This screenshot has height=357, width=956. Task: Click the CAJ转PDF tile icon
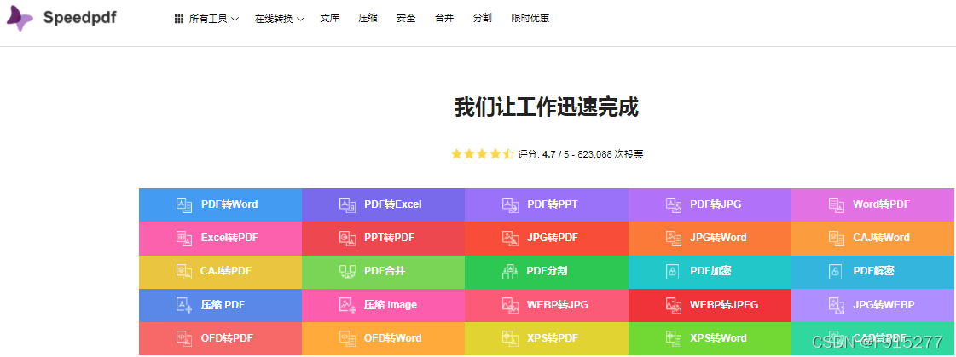click(x=184, y=271)
